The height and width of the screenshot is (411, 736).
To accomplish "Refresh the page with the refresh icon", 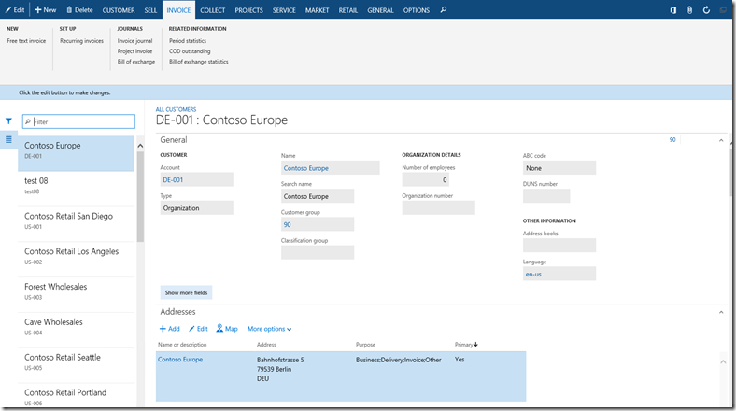I will 706,10.
